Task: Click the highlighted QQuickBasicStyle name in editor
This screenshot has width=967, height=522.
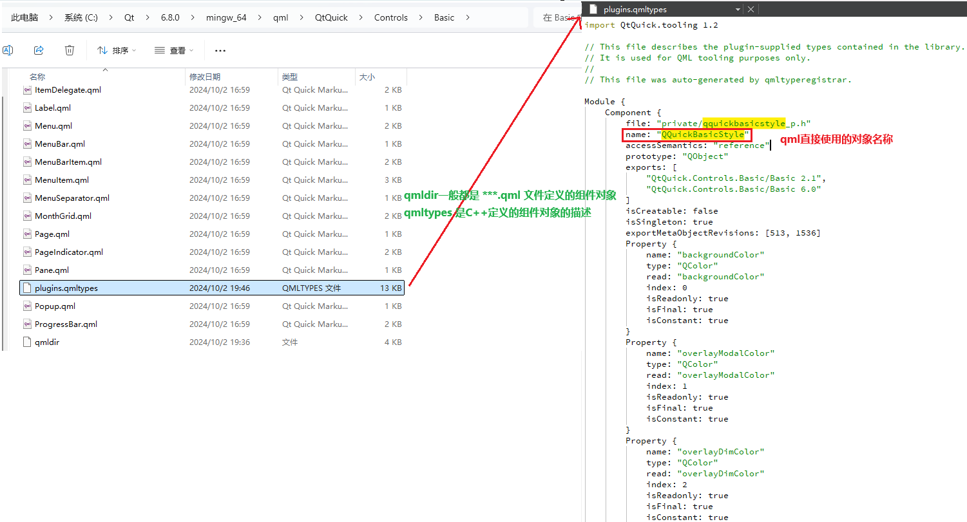Action: pyautogui.click(x=702, y=135)
